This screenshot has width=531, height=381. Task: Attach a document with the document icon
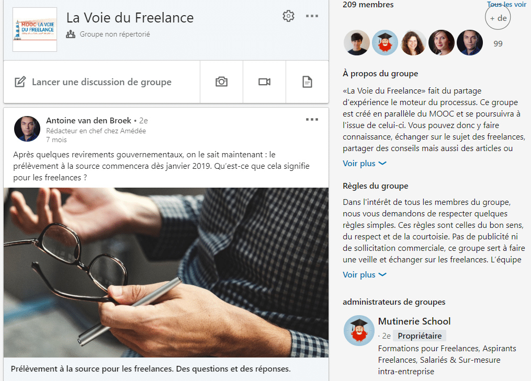pyautogui.click(x=307, y=82)
